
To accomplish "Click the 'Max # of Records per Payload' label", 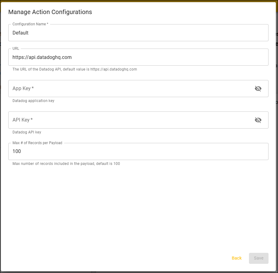I will (37, 143).
